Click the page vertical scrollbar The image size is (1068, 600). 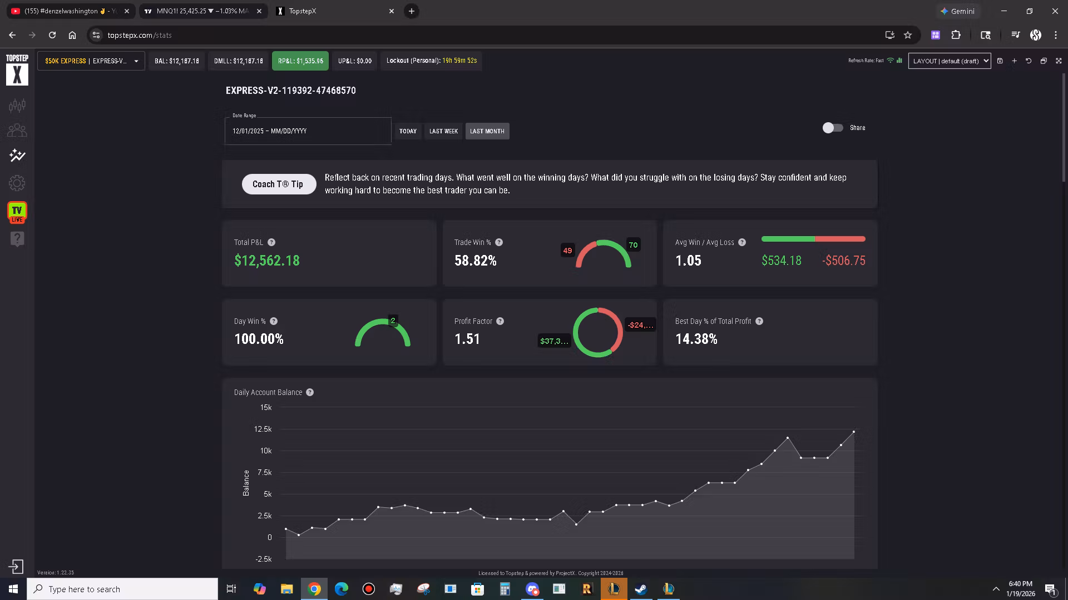pyautogui.click(x=1064, y=128)
